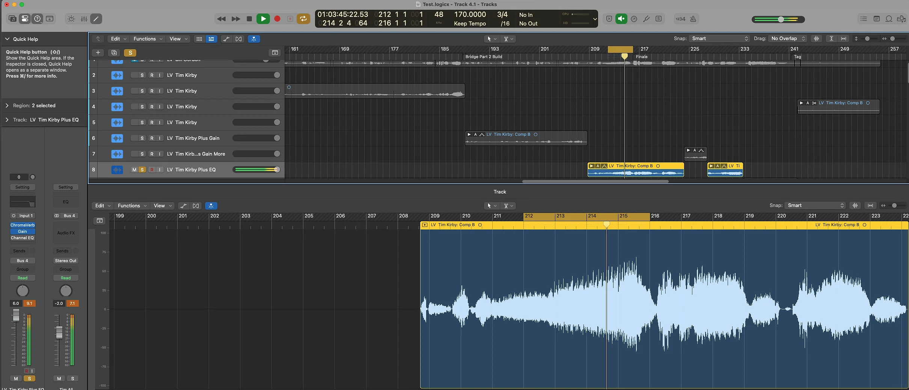Click the Stop transport button
The height and width of the screenshot is (390, 909).
pyautogui.click(x=249, y=19)
